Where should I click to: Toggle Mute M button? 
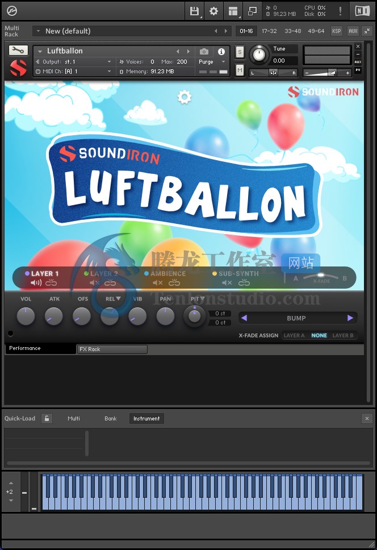point(240,70)
